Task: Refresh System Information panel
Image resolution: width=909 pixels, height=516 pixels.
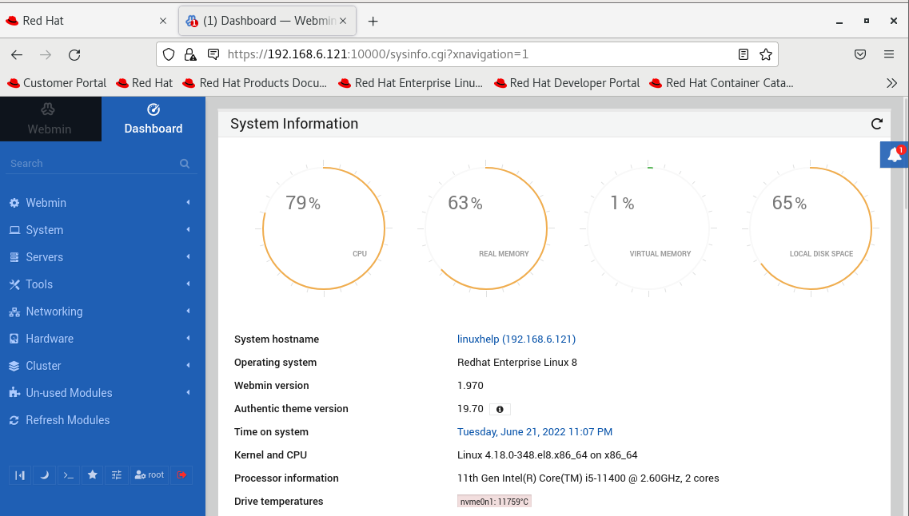Action: pyautogui.click(x=876, y=123)
